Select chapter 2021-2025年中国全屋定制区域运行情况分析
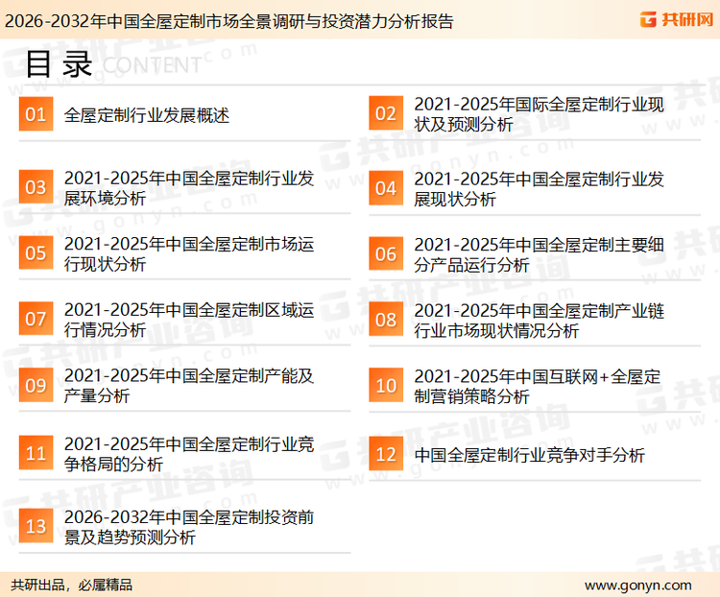 (x=189, y=320)
